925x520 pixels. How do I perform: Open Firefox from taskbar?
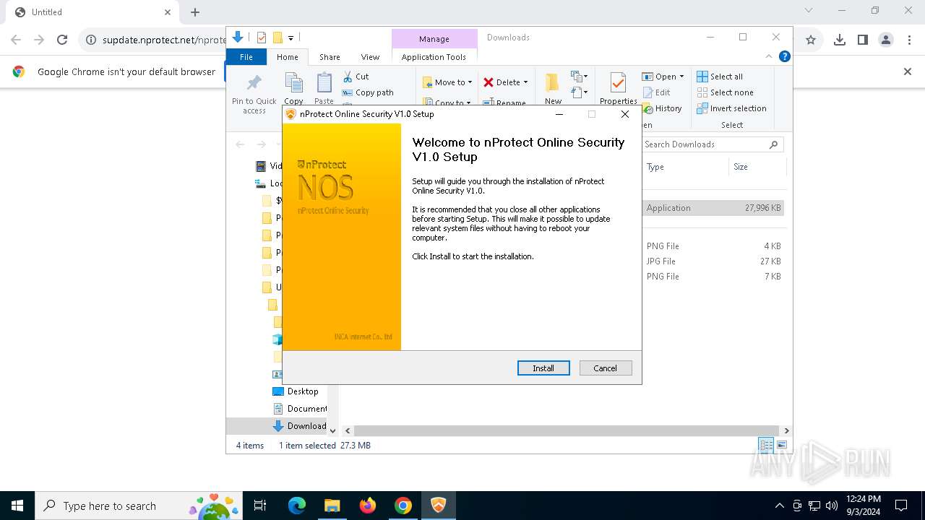(x=368, y=506)
